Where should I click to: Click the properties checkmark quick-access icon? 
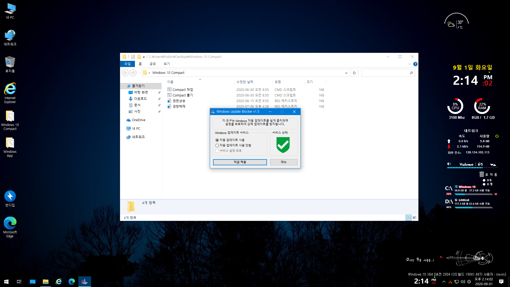pos(133,57)
